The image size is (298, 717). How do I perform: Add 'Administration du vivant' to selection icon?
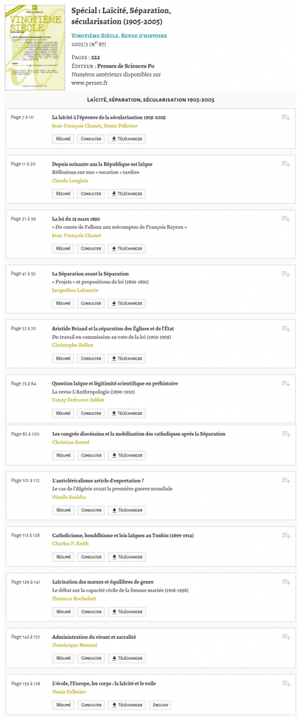tap(285, 636)
